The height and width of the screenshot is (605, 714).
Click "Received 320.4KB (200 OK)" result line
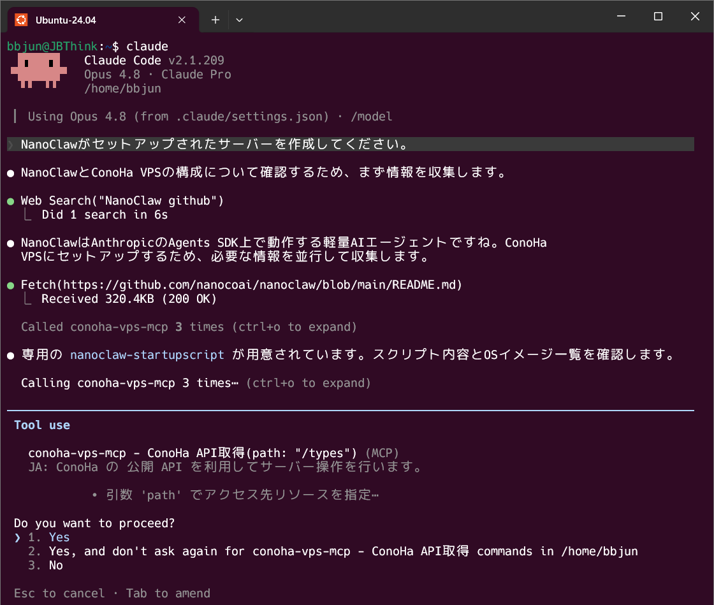129,299
